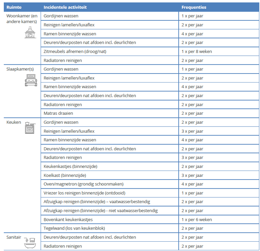
Task: Select Oven/magnetron (grondig schoonmaken) row
Action: coord(83,184)
